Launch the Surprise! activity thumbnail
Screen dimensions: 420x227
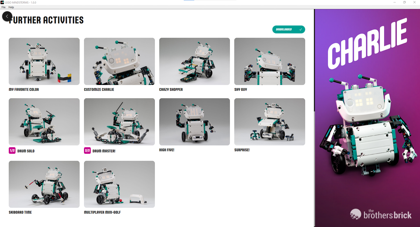point(269,122)
